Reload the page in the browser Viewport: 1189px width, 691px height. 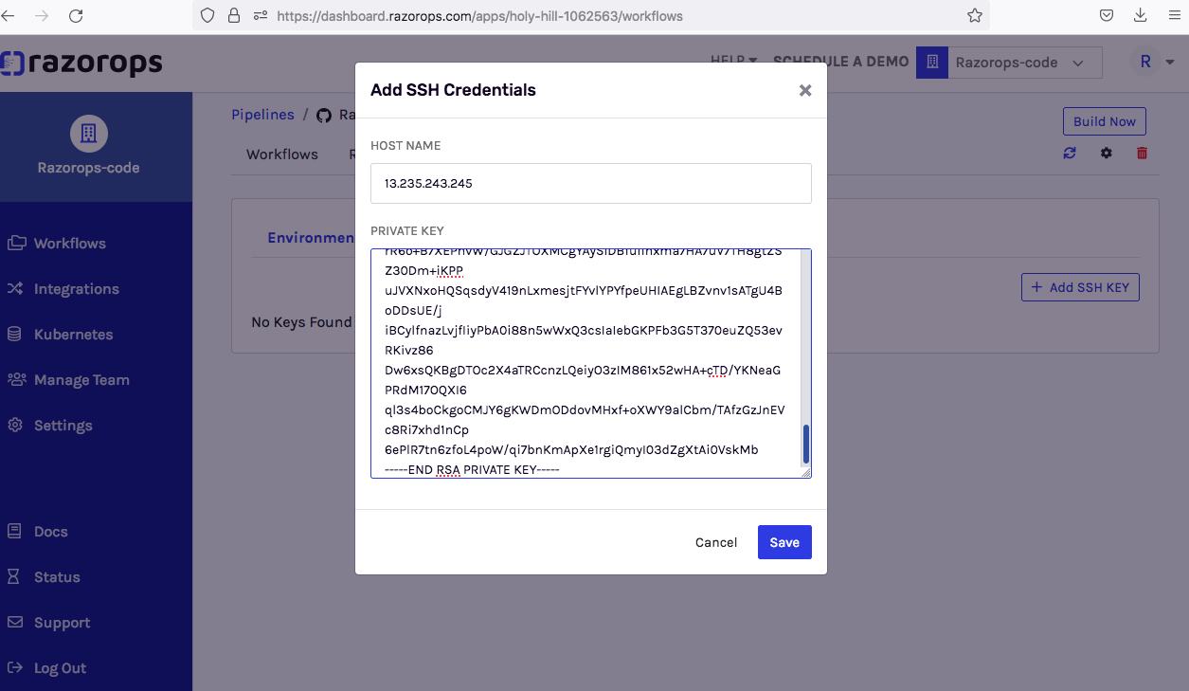[x=76, y=16]
